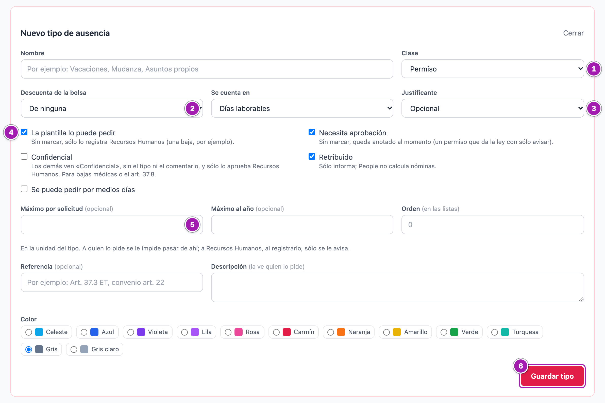Viewport: 605px width, 403px height.
Task: Open the Clase dropdown showing Permiso
Action: [493, 69]
